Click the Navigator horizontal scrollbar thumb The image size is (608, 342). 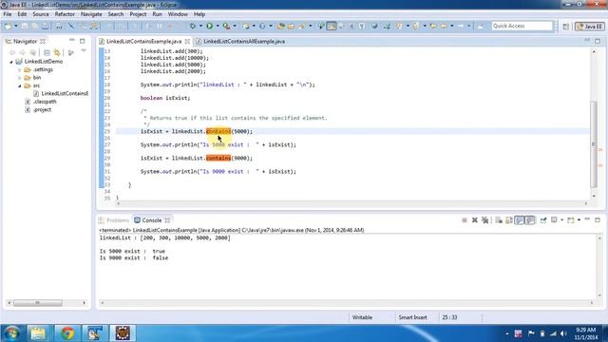coord(38,303)
